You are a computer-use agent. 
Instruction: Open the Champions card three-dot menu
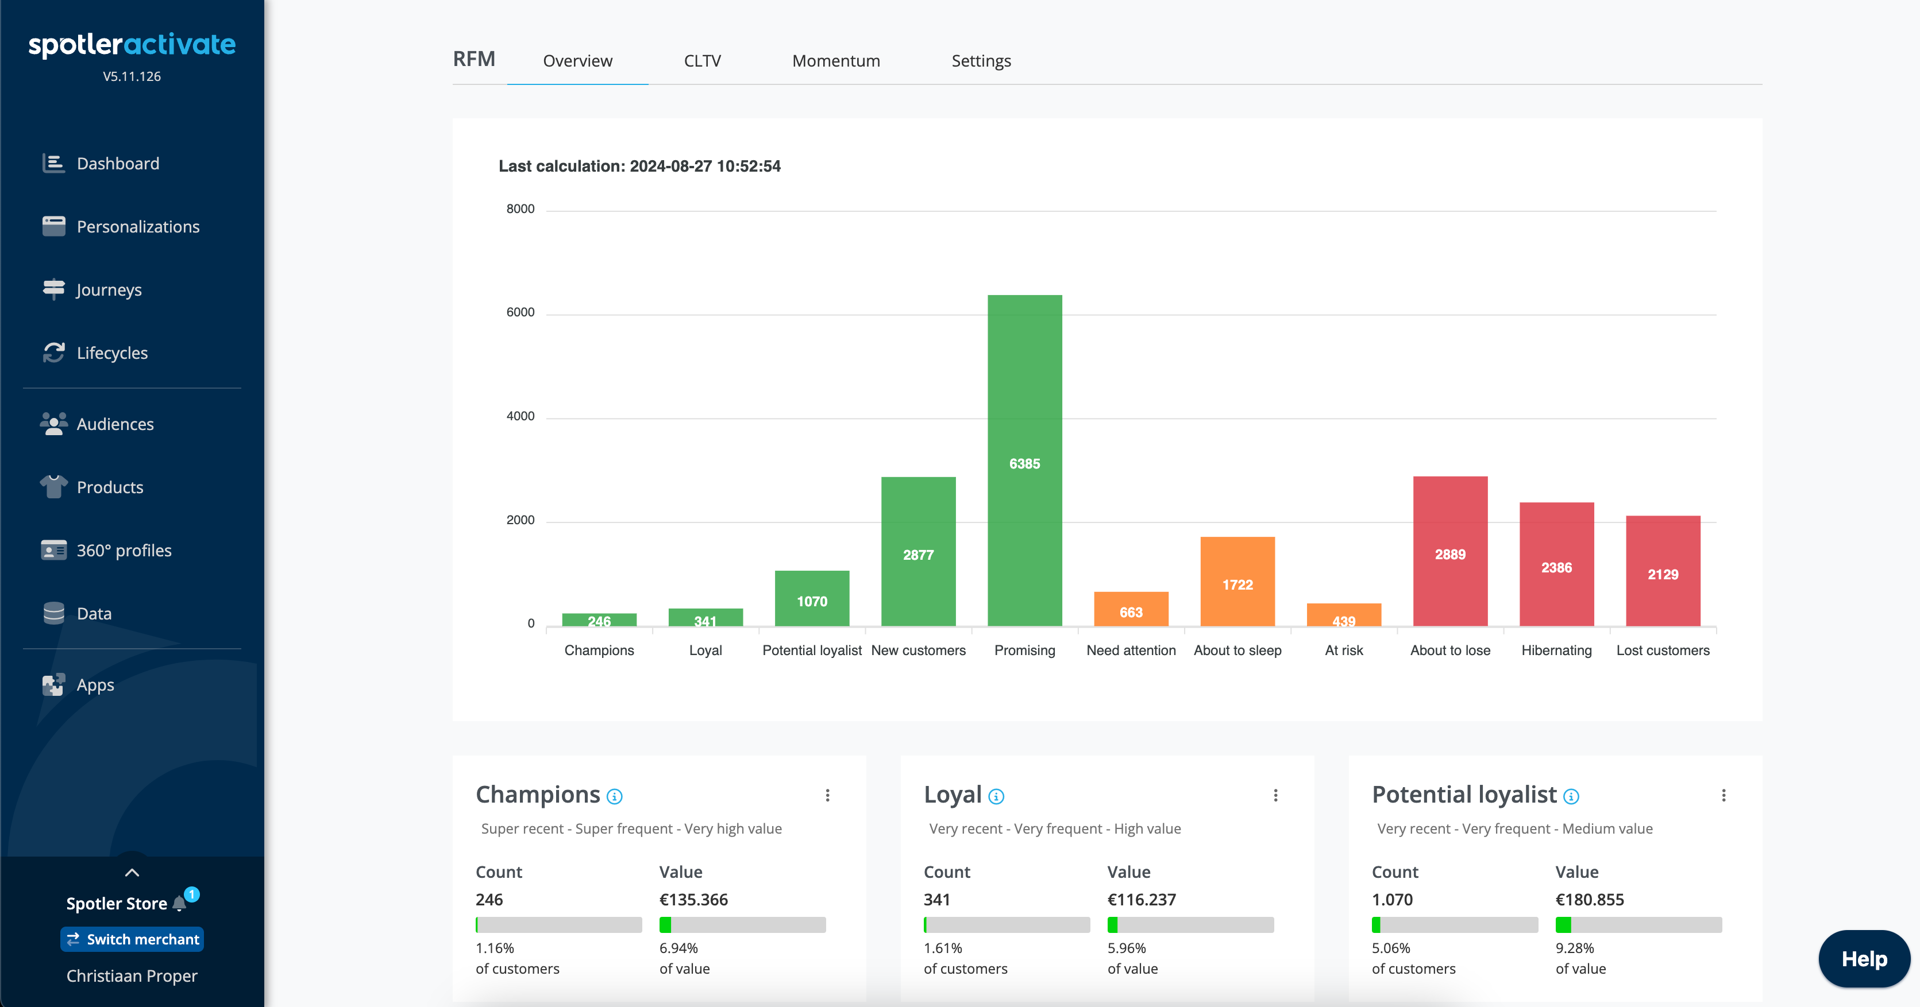[827, 796]
